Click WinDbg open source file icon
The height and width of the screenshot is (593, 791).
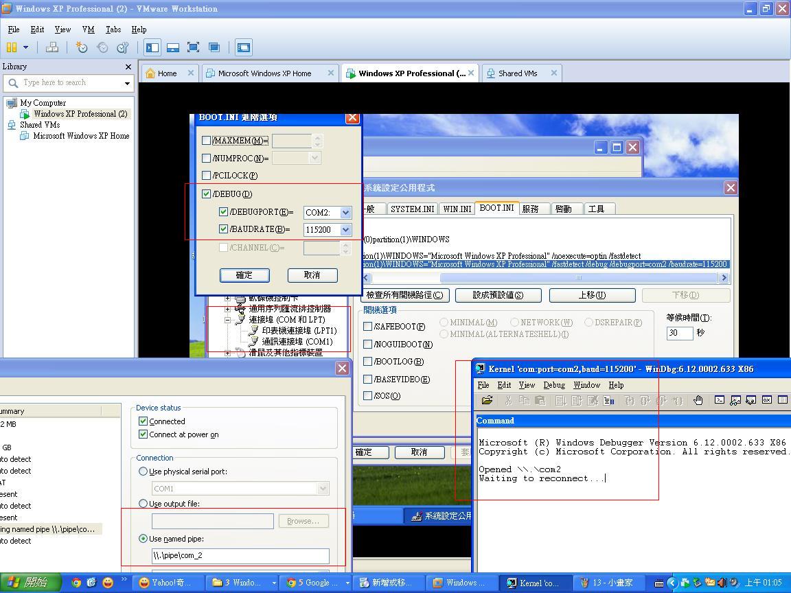[x=487, y=400]
